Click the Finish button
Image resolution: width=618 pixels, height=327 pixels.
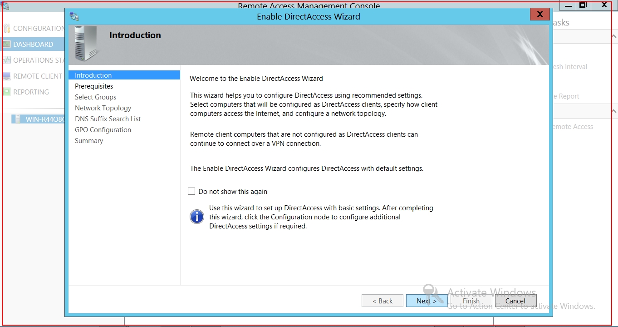[471, 301]
